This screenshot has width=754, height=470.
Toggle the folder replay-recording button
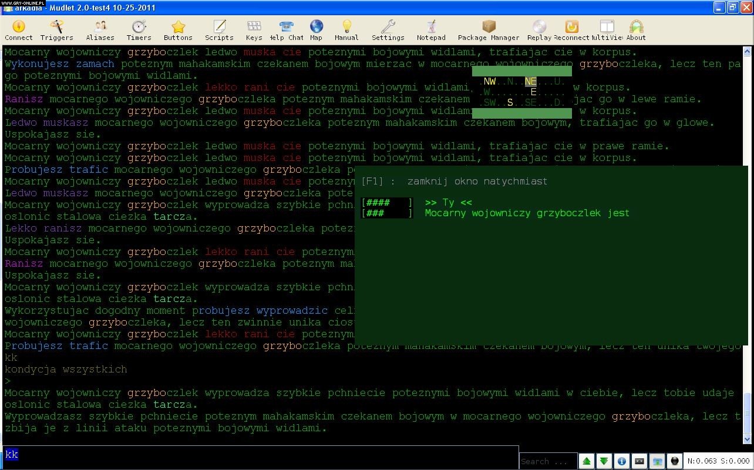[657, 461]
